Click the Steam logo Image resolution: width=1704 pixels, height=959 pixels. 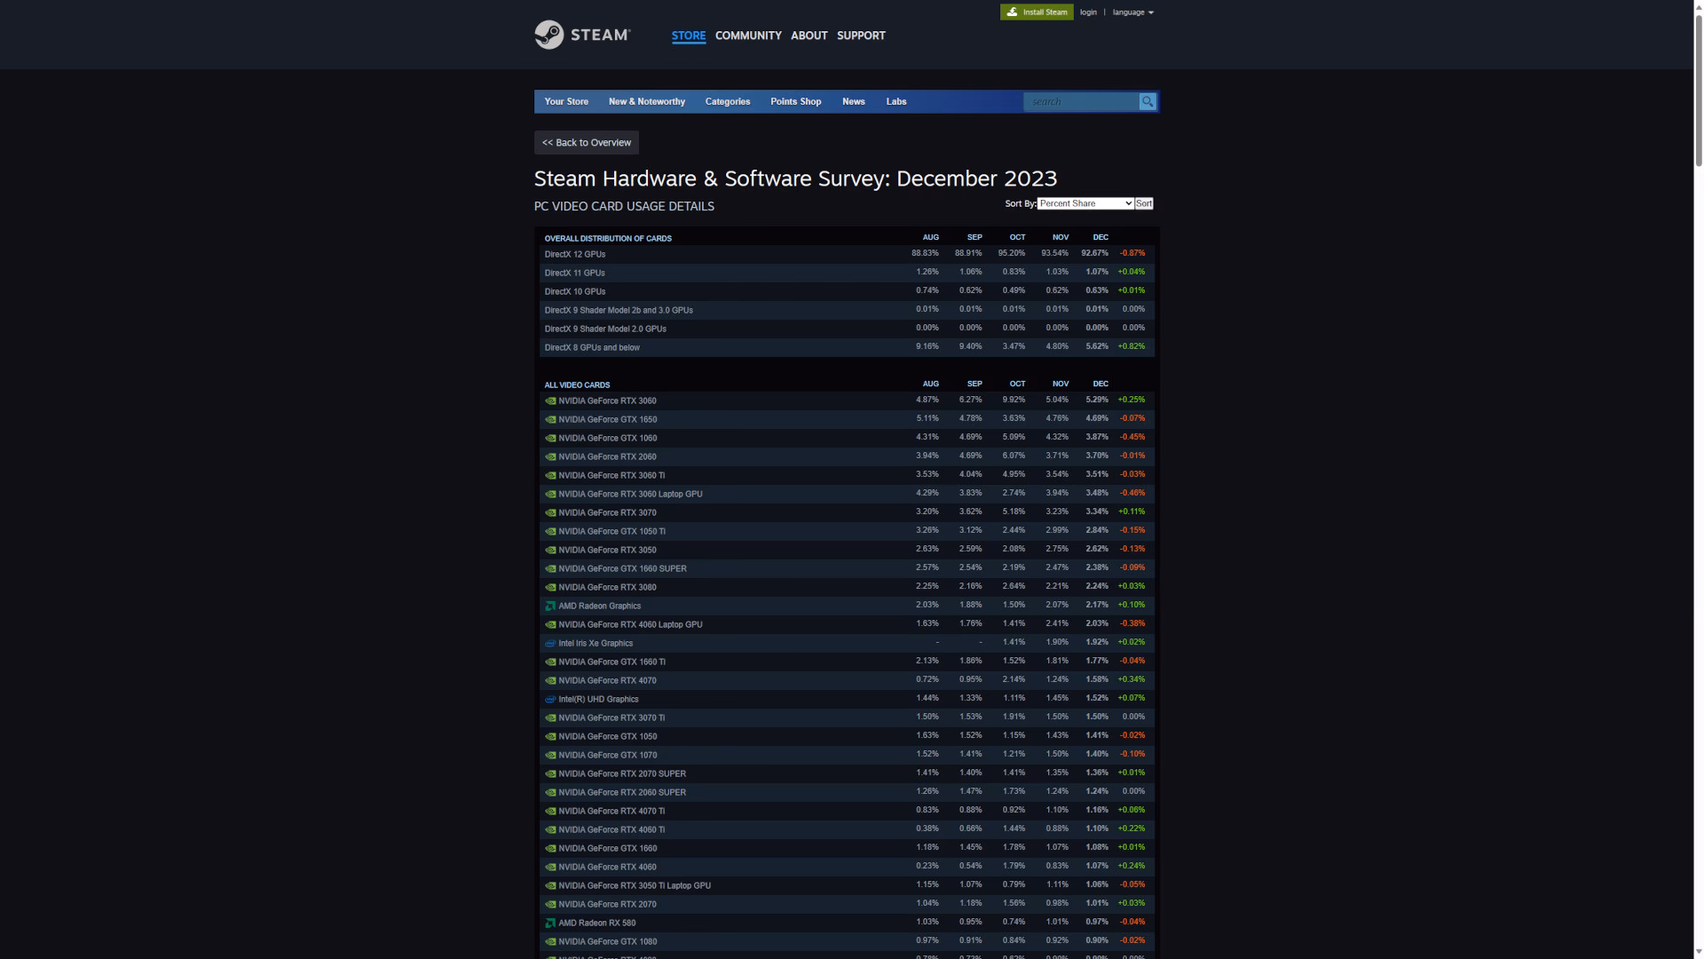[x=582, y=35]
